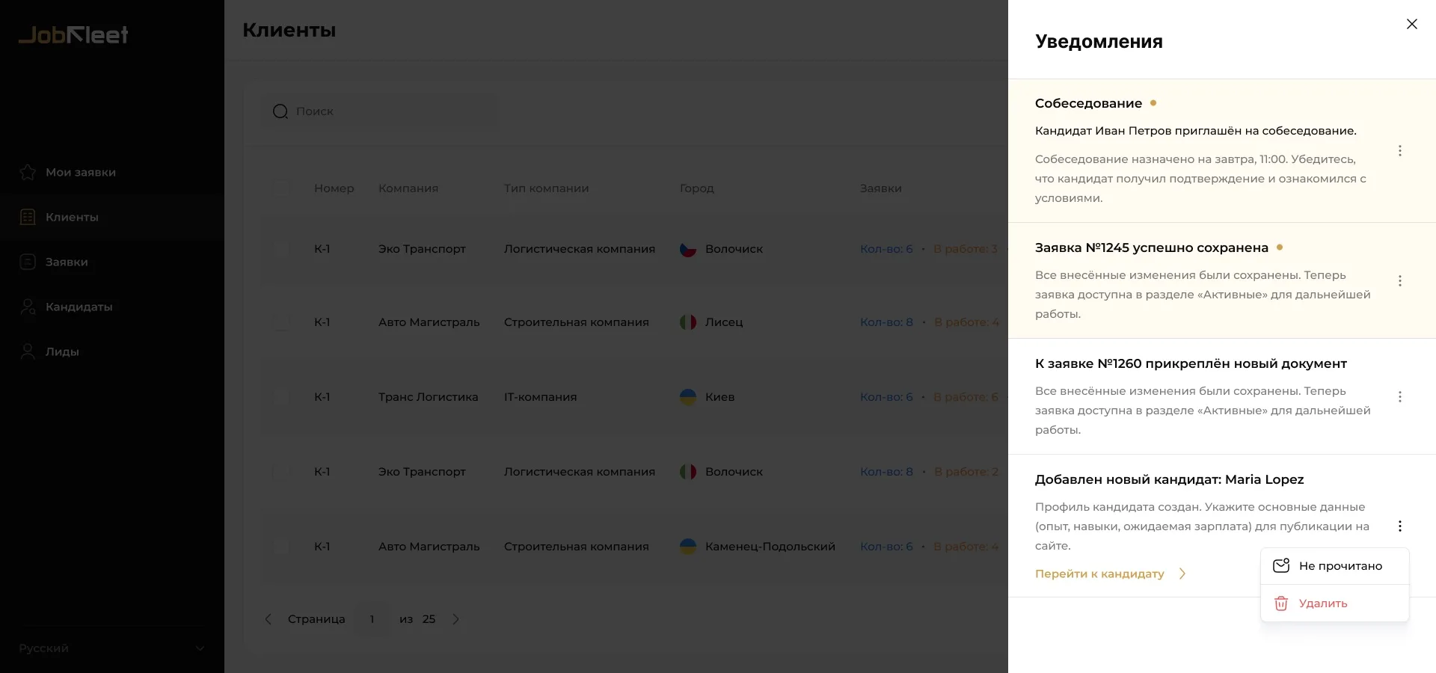Go to the next page arrow

(455, 619)
